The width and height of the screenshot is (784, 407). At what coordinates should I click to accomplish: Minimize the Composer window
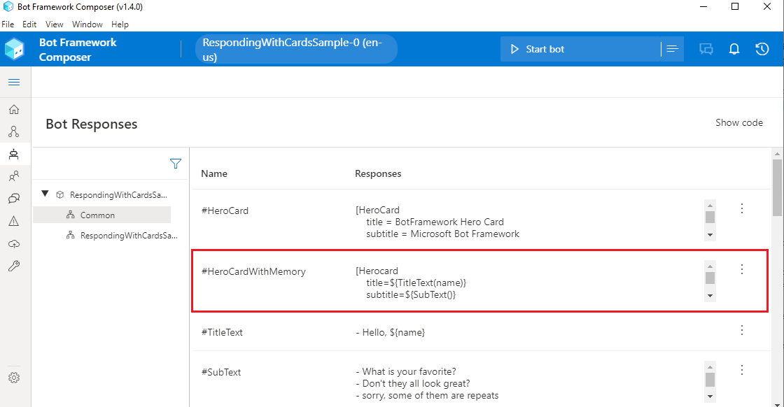[x=703, y=7]
